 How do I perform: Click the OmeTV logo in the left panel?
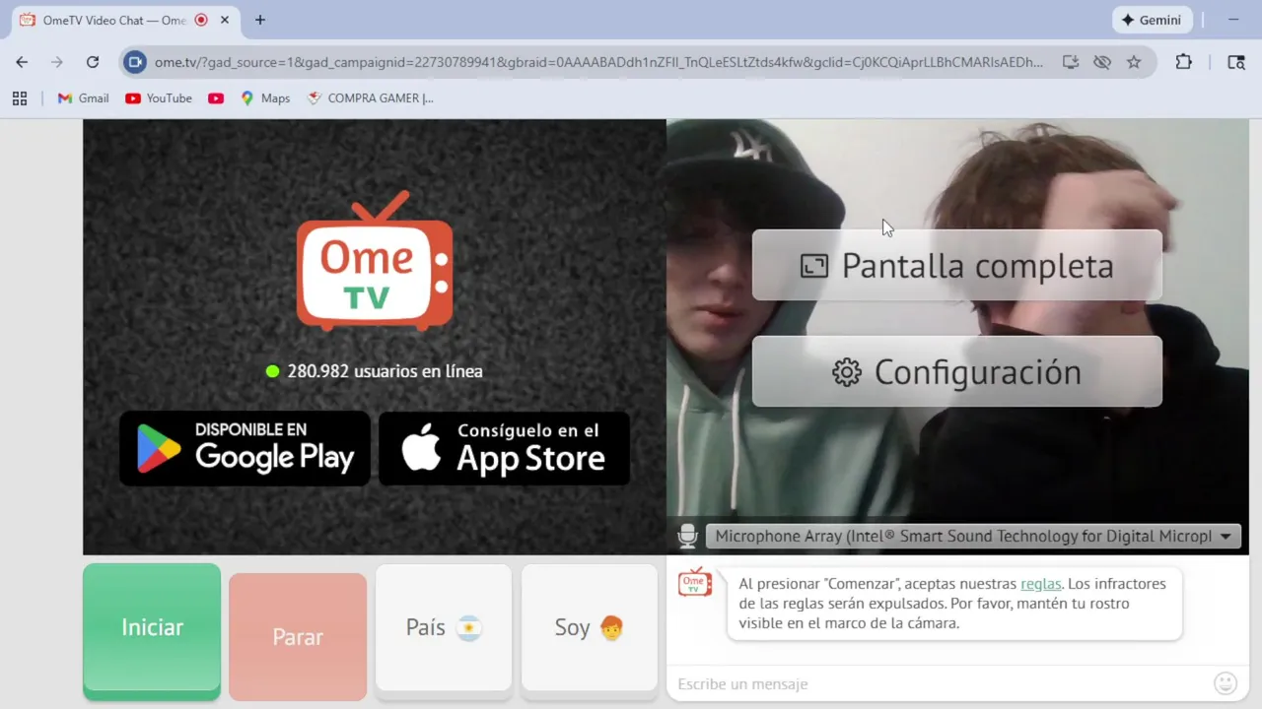(x=375, y=261)
